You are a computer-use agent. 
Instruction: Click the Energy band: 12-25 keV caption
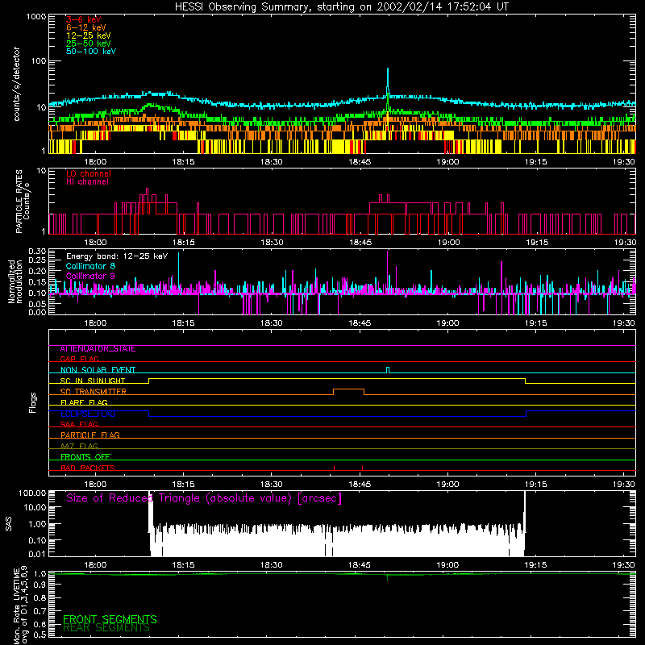click(x=117, y=256)
